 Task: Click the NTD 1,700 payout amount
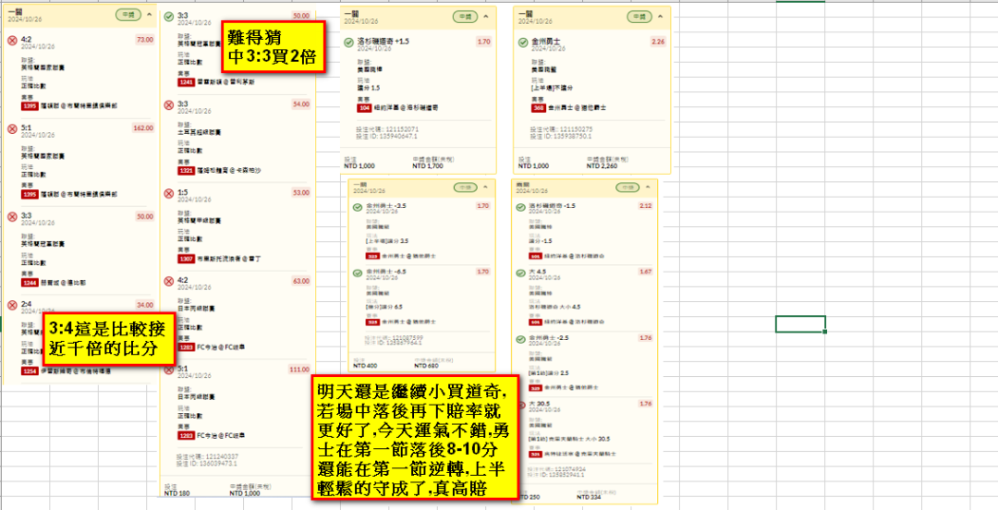(x=426, y=165)
